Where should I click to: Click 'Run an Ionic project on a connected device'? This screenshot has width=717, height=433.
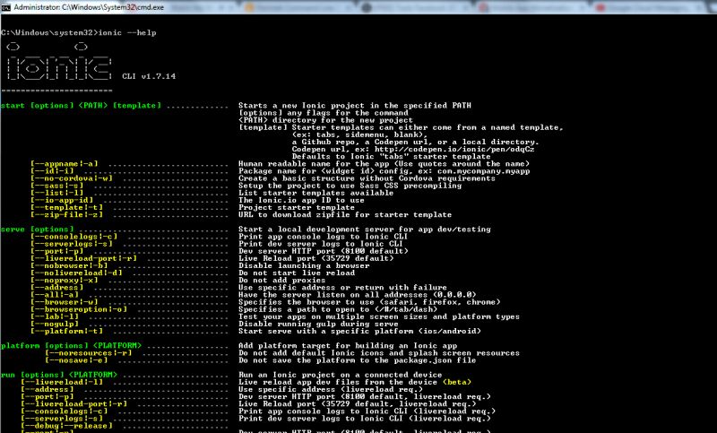pos(341,375)
